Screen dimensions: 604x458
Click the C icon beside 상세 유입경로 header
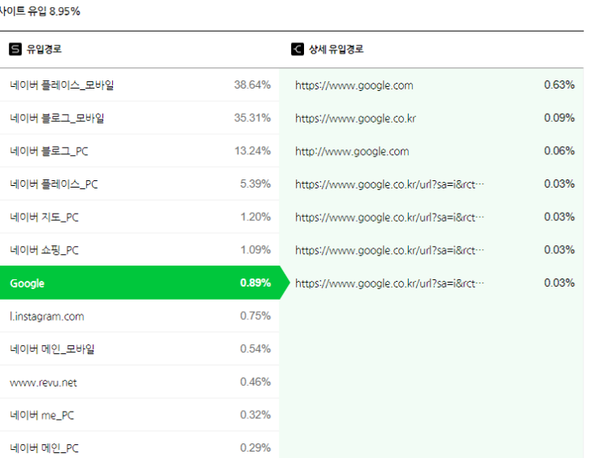(298, 50)
